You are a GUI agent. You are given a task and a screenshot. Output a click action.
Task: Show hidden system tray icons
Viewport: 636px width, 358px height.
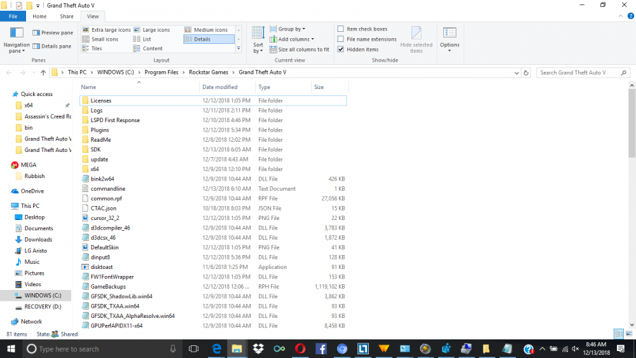pos(543,348)
